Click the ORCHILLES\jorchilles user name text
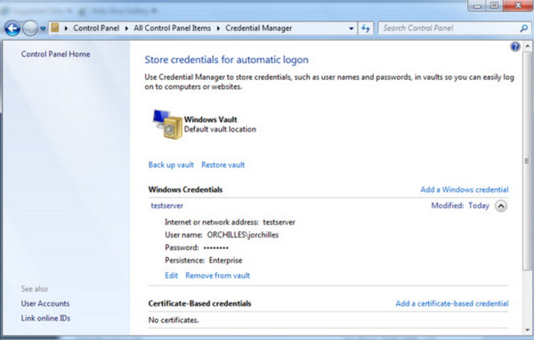The width and height of the screenshot is (534, 340). 243,235
